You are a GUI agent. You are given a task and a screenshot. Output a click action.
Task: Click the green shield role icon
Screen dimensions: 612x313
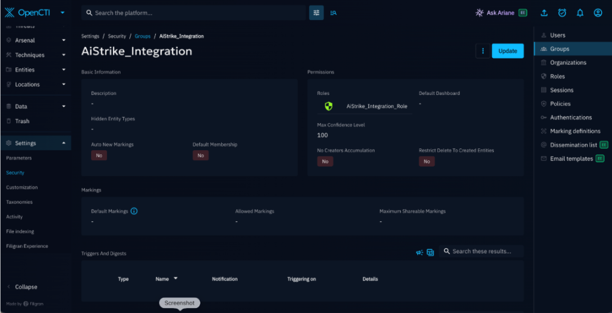329,106
